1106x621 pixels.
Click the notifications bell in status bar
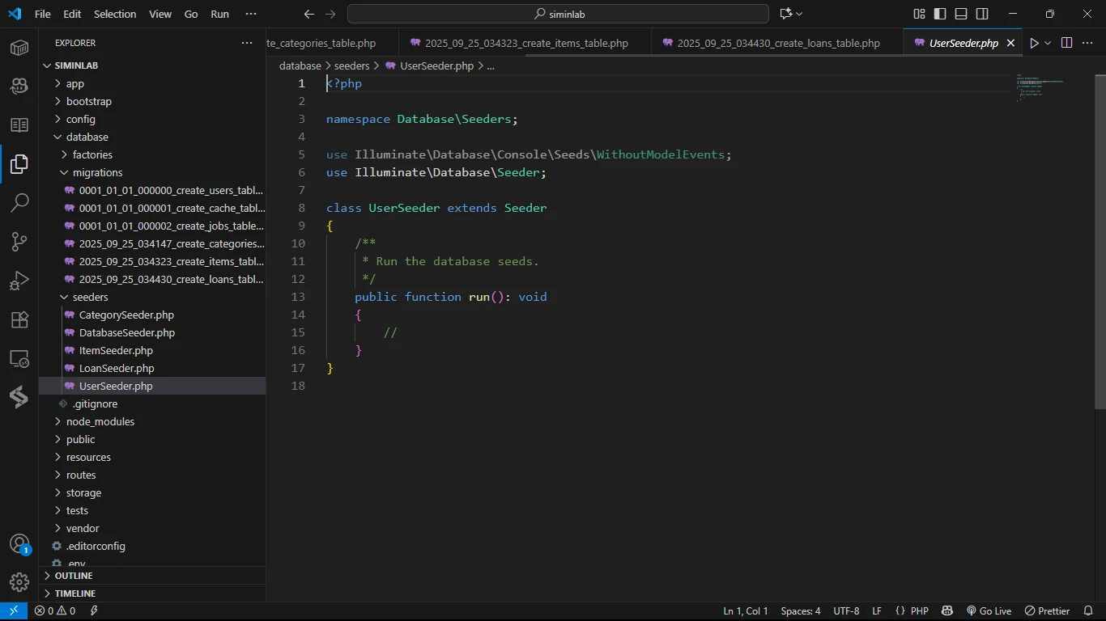[x=1089, y=611]
